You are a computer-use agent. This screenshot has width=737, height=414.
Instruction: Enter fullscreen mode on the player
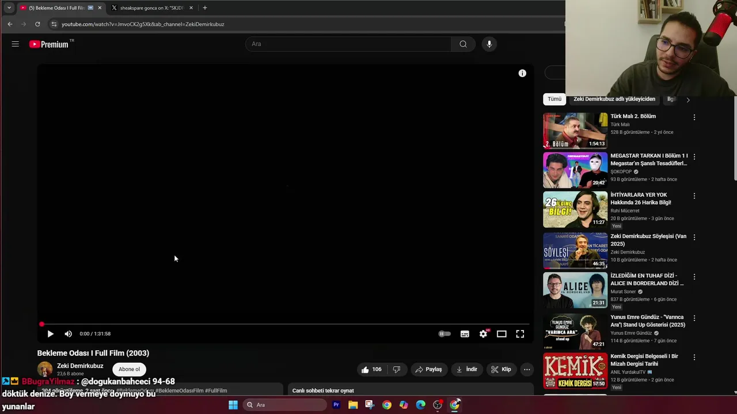coord(520,334)
